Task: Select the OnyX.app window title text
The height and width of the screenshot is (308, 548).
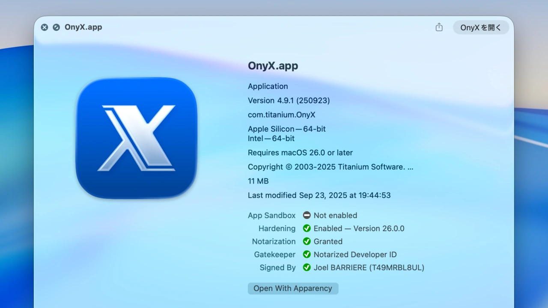Action: [x=83, y=27]
